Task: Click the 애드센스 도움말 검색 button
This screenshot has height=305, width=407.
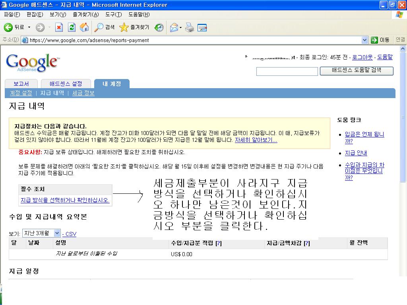Action: 357,71
